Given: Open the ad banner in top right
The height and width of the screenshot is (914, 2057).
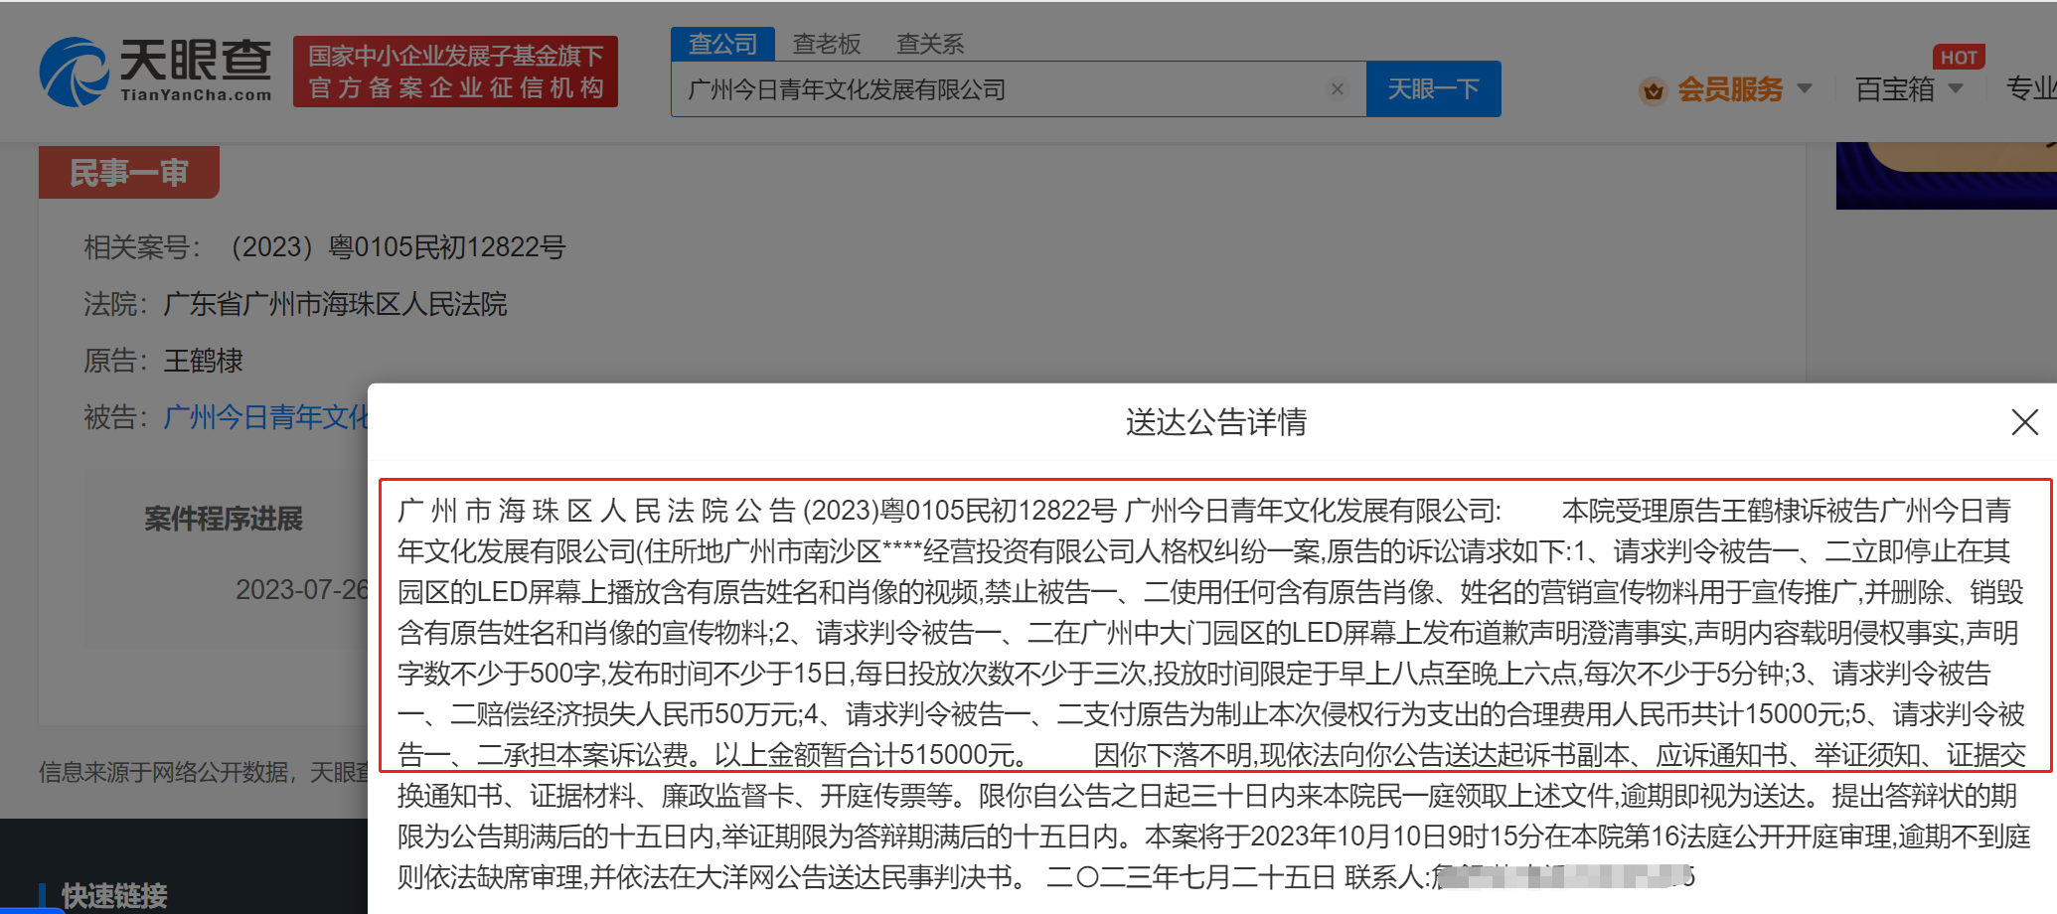Looking at the screenshot, I should [x=1945, y=176].
